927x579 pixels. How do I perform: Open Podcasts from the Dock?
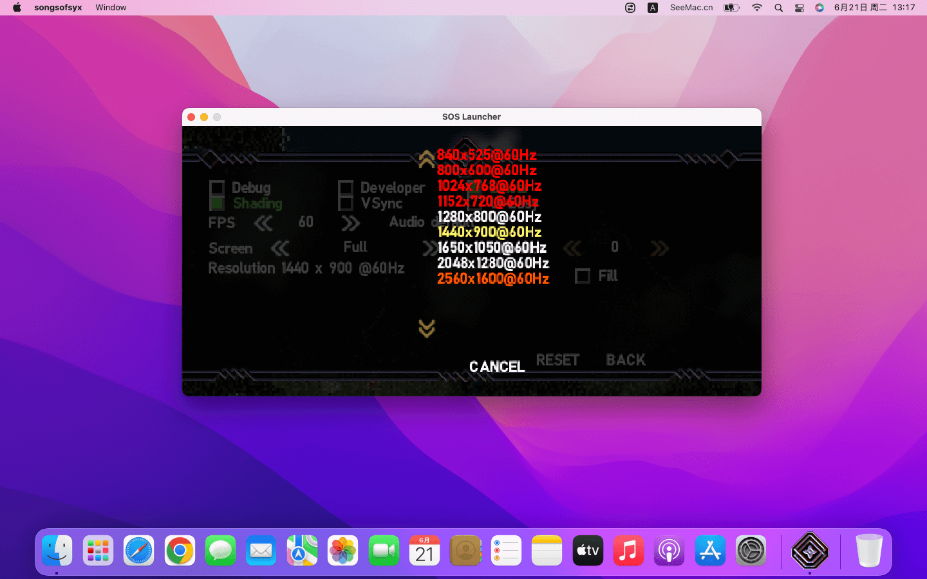tap(669, 551)
